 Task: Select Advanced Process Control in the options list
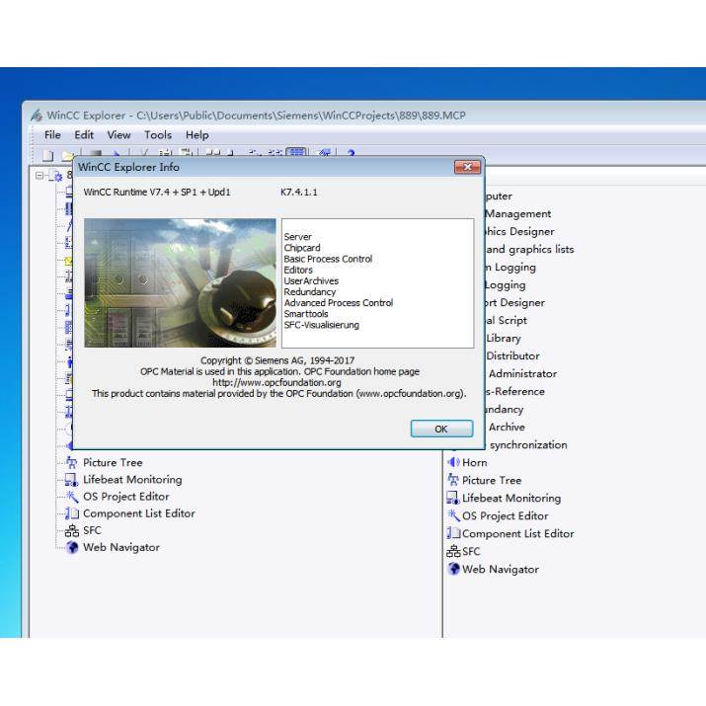click(x=339, y=303)
